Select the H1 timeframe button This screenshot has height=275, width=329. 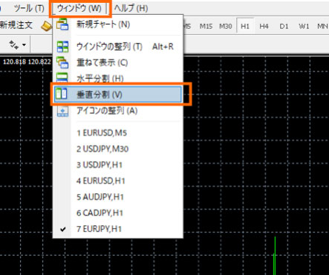click(245, 26)
